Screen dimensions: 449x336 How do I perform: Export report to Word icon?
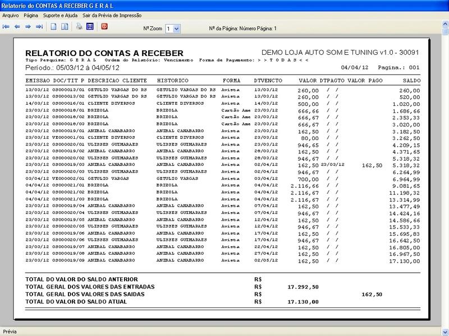90,26
